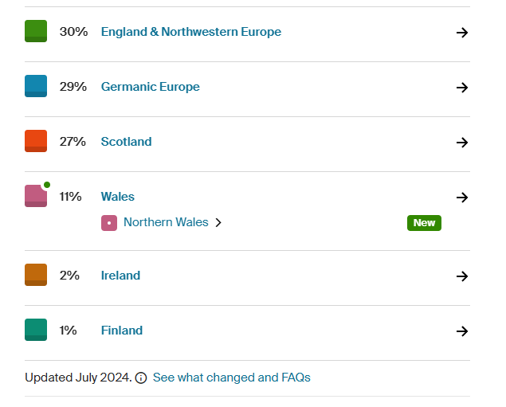Click the arrow on the England row
The height and width of the screenshot is (407, 506).
[461, 33]
